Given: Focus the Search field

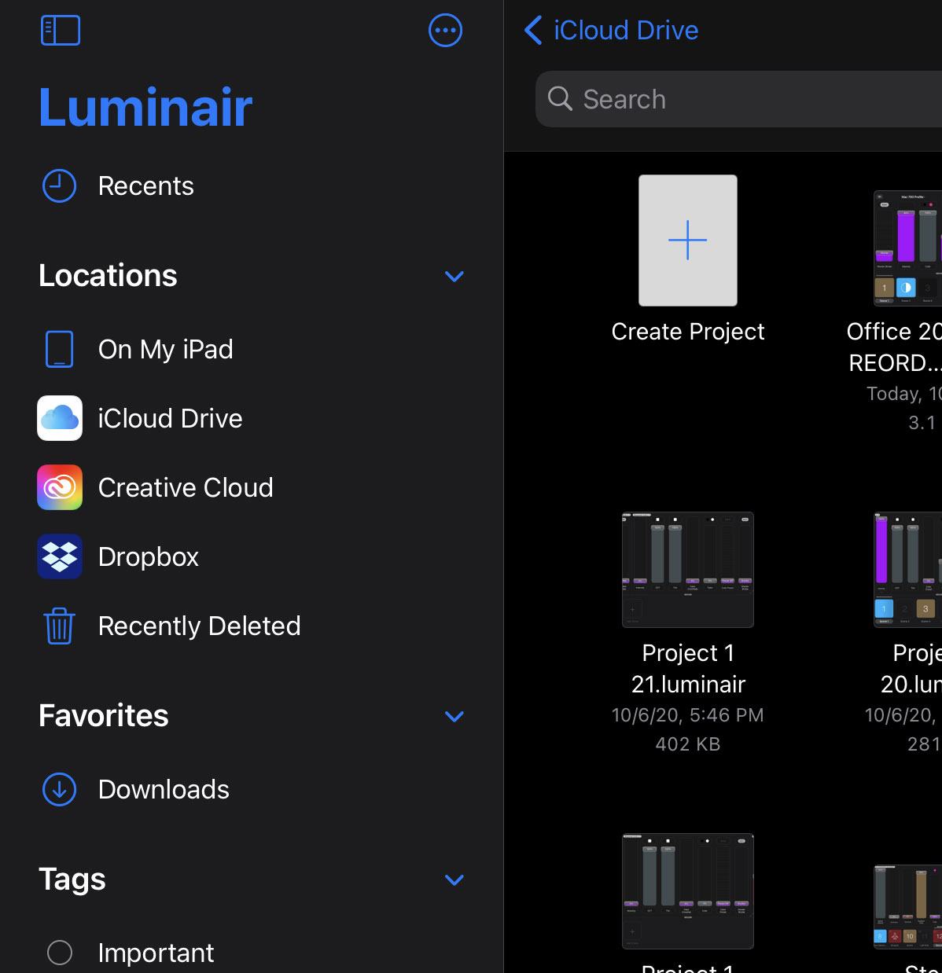Looking at the screenshot, I should [x=739, y=99].
